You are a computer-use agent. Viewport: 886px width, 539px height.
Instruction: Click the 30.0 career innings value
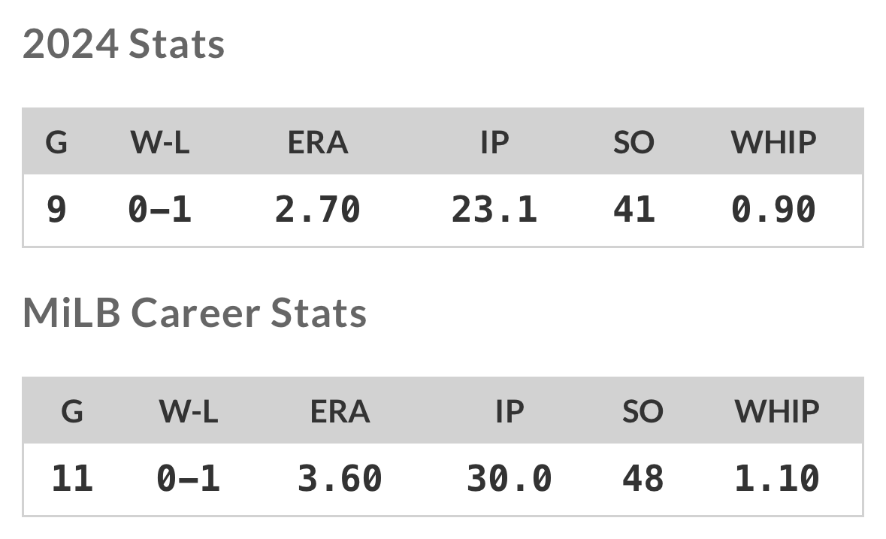510,478
